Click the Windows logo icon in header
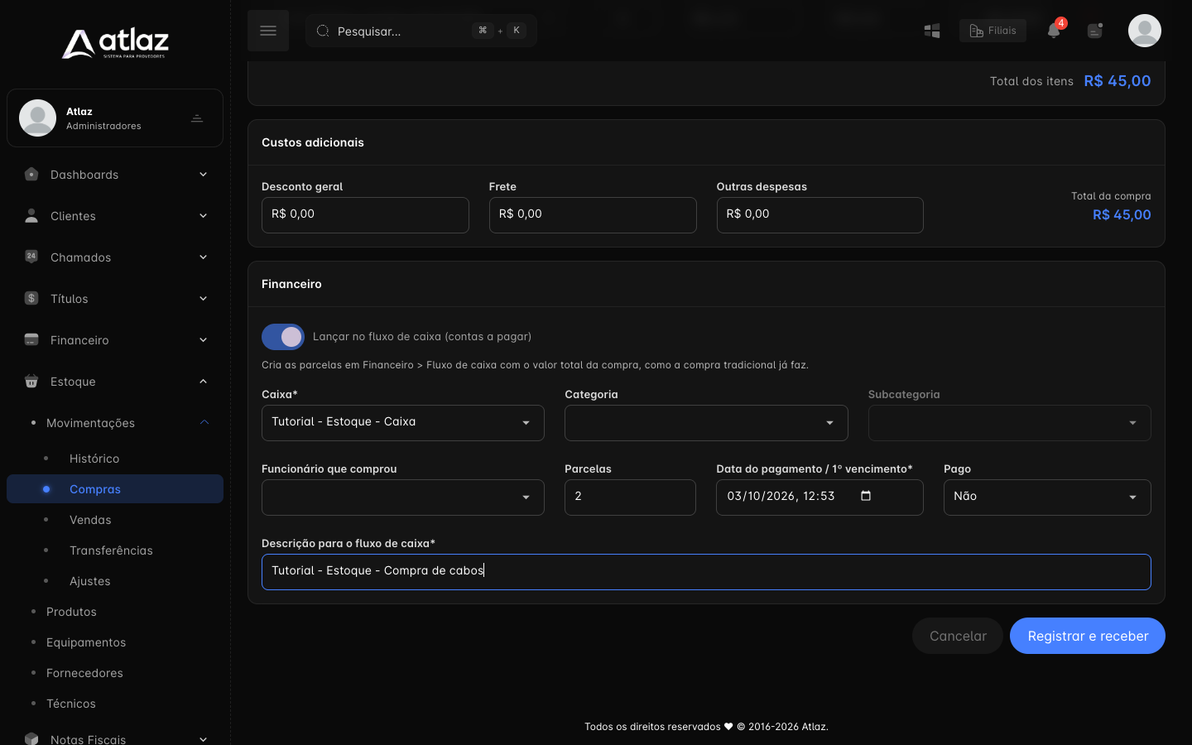Image resolution: width=1192 pixels, height=745 pixels. coord(932,31)
